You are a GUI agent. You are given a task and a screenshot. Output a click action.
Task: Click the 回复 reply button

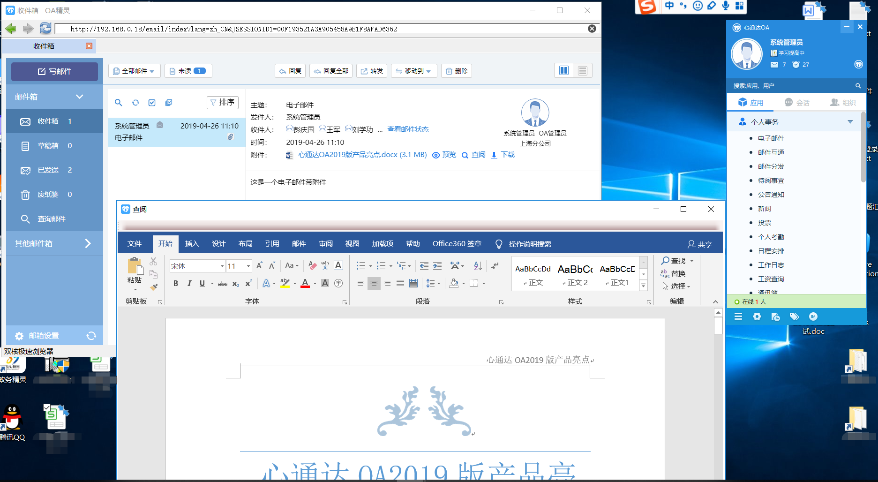pos(290,71)
